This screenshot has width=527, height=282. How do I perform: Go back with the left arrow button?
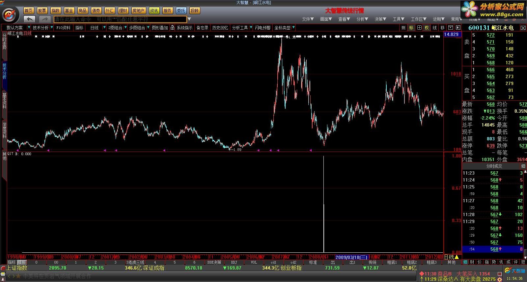point(30,19)
